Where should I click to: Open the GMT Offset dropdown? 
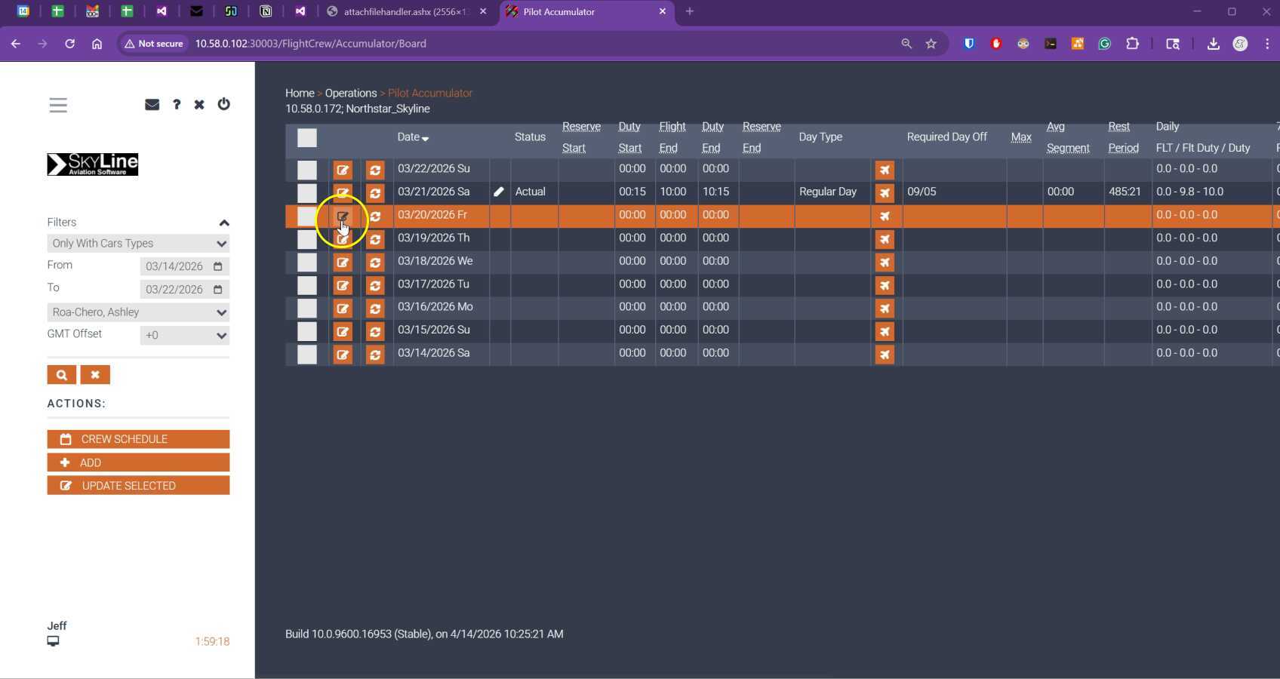click(185, 336)
